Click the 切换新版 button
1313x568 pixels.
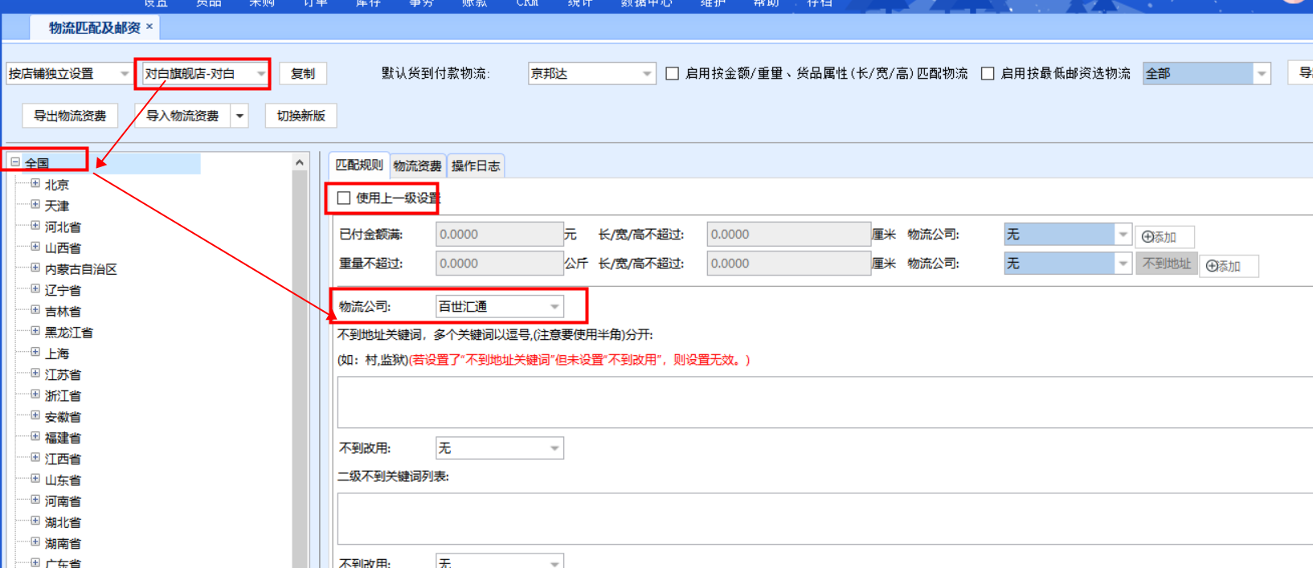click(301, 116)
